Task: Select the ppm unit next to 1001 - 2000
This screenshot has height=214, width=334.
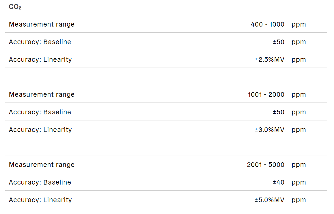Action: 298,94
